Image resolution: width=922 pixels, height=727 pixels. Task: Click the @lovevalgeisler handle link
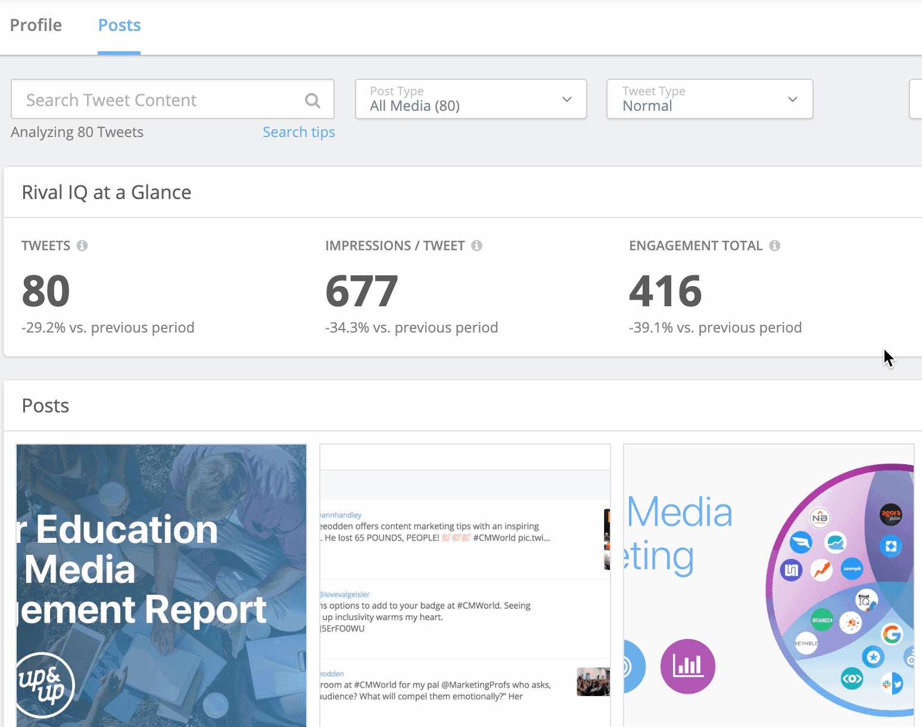pyautogui.click(x=345, y=594)
